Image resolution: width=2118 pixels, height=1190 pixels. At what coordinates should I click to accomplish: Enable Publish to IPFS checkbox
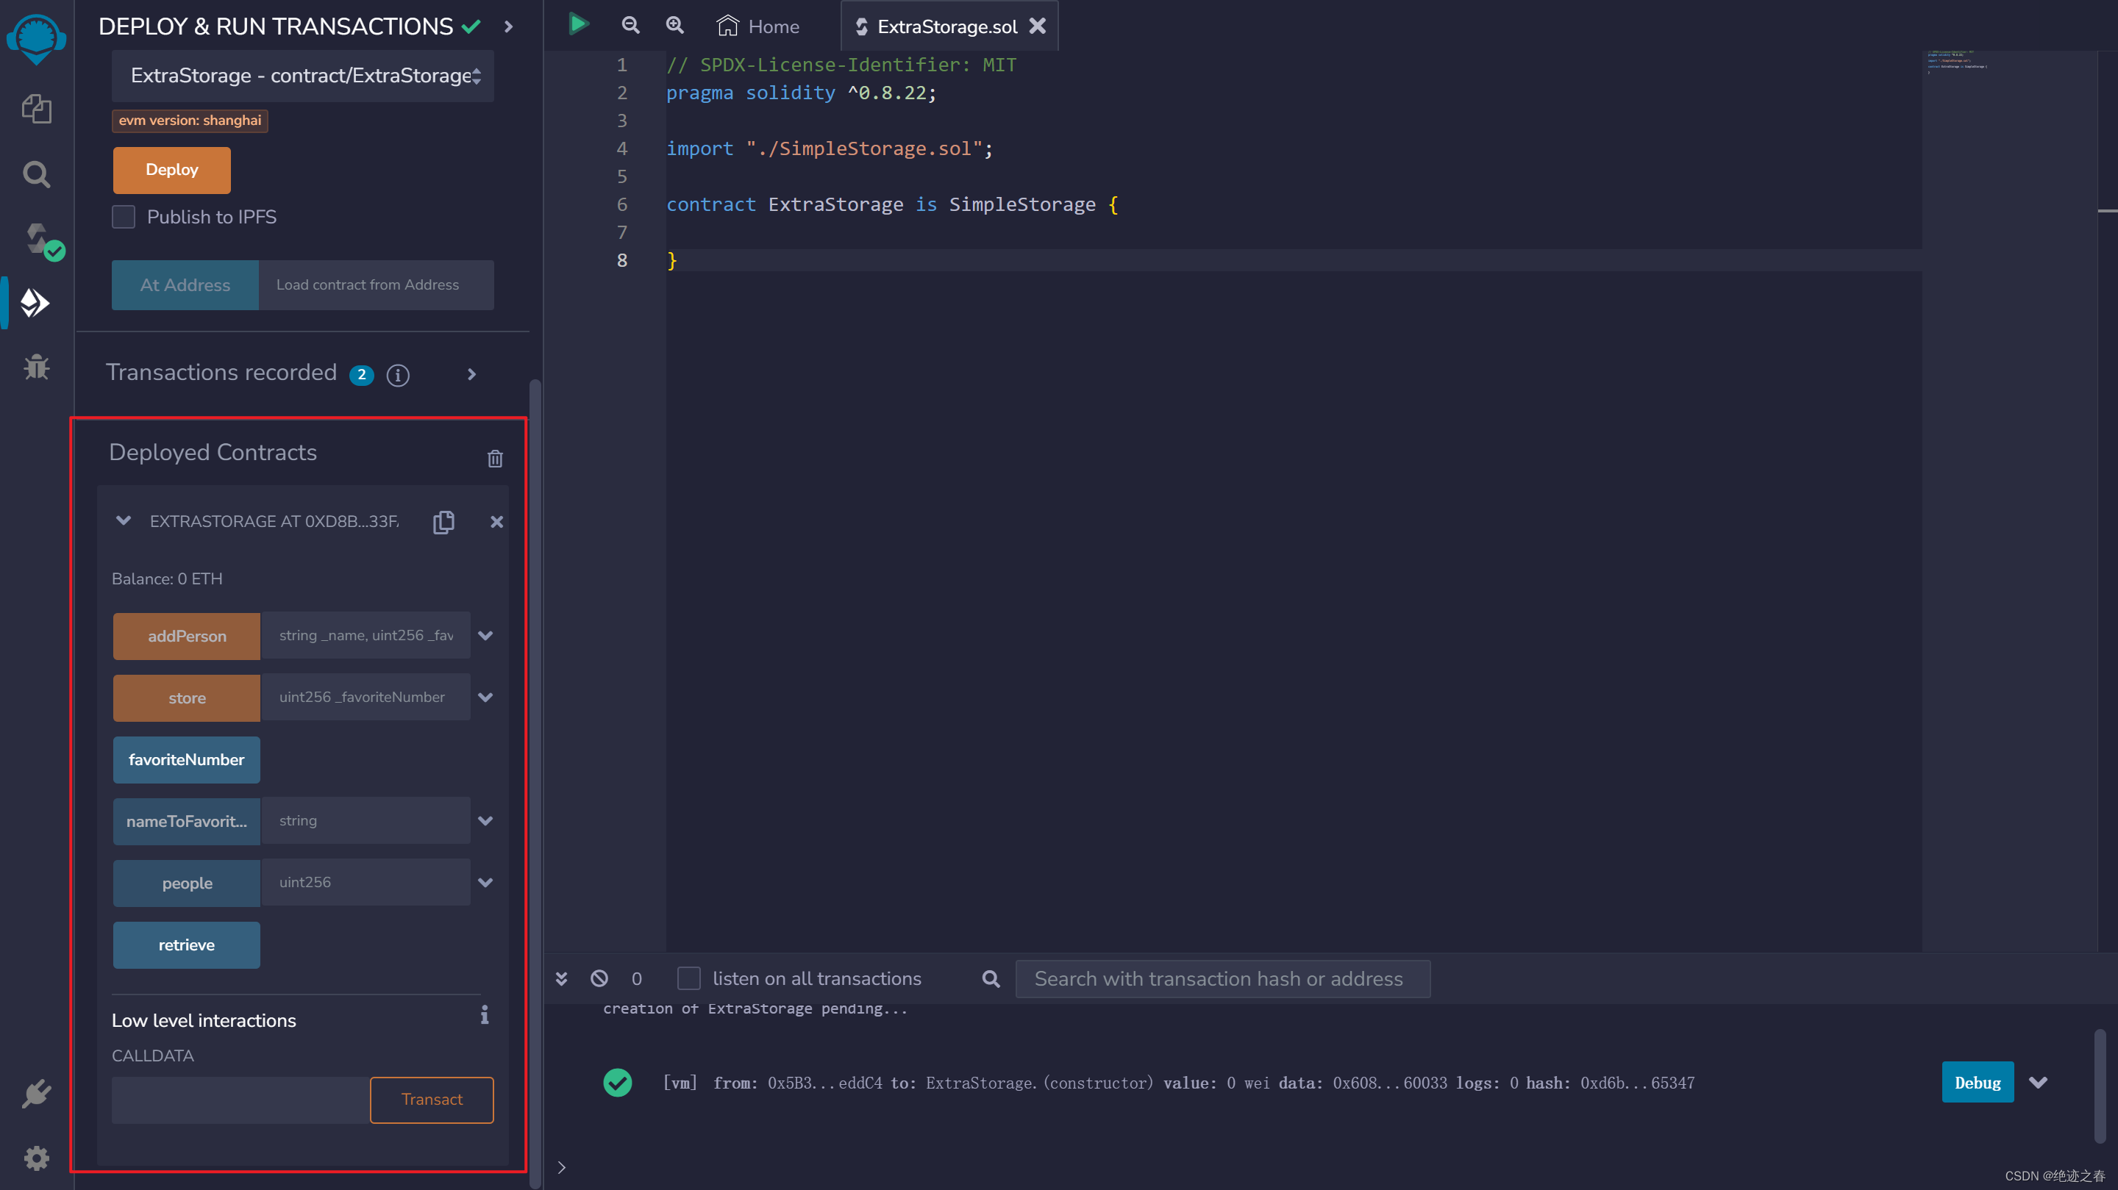(124, 217)
